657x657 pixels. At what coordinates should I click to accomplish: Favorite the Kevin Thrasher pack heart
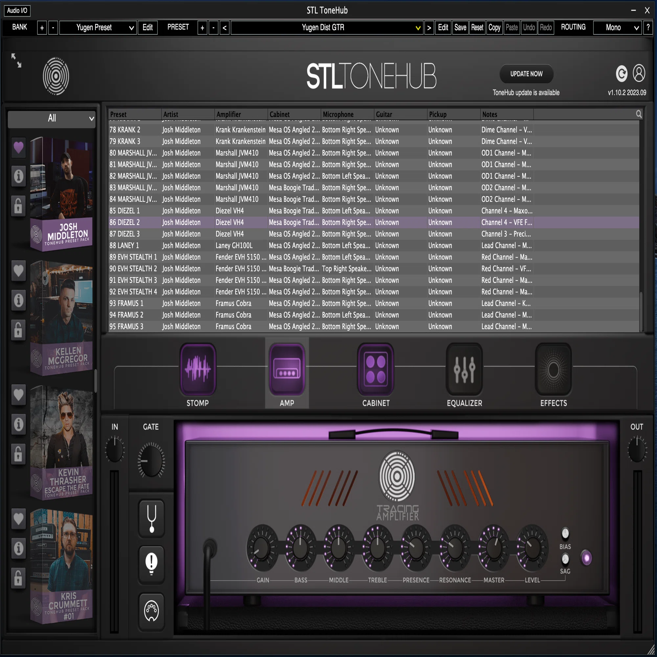click(x=19, y=395)
